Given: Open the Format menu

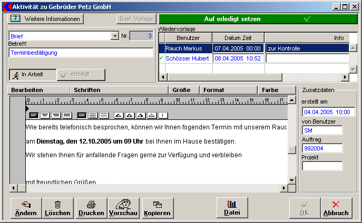Looking at the screenshot, I should [x=214, y=90].
